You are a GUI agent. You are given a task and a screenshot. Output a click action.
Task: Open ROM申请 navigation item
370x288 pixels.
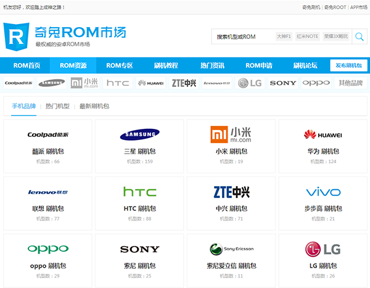tap(259, 65)
